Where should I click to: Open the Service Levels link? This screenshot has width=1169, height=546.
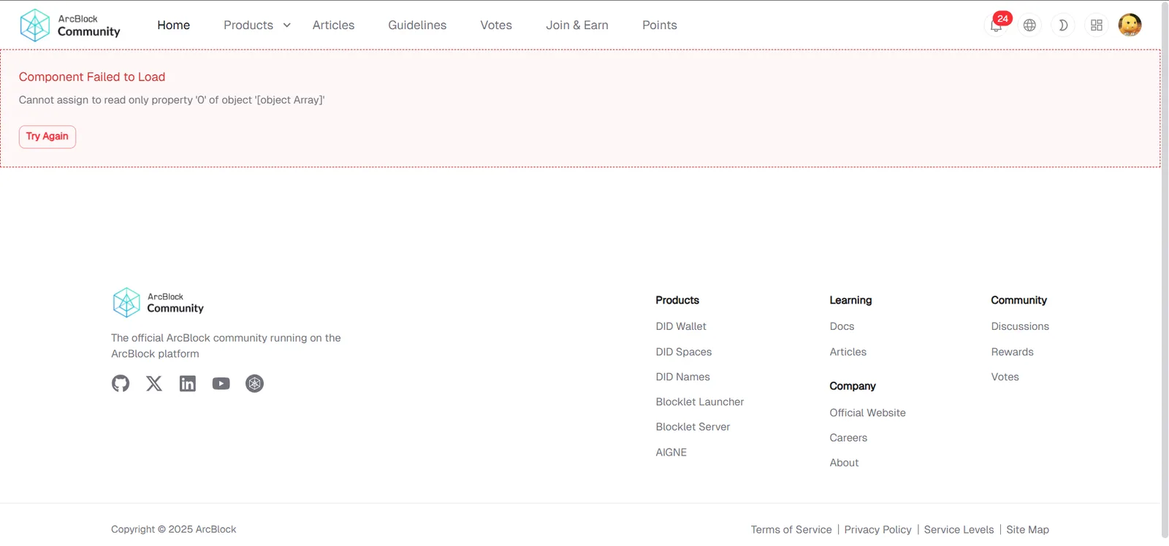pos(959,530)
